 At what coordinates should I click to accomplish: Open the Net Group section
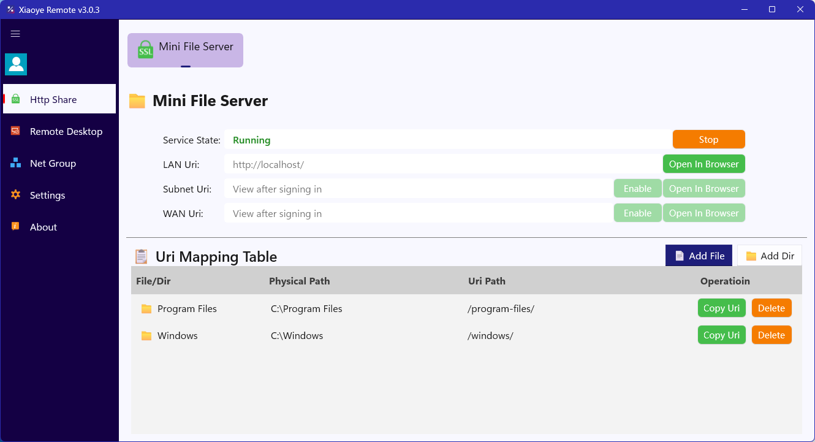[59, 163]
